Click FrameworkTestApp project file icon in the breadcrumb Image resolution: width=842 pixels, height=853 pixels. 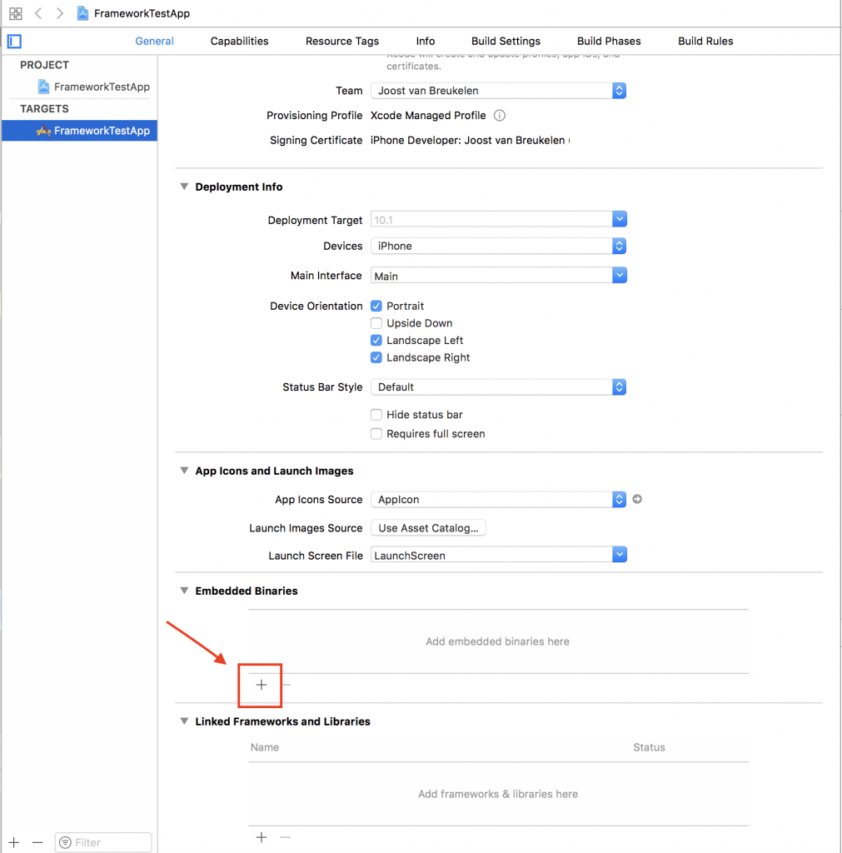coord(82,13)
